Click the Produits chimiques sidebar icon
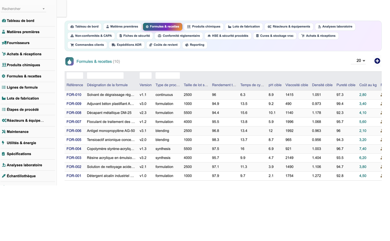 (4, 65)
